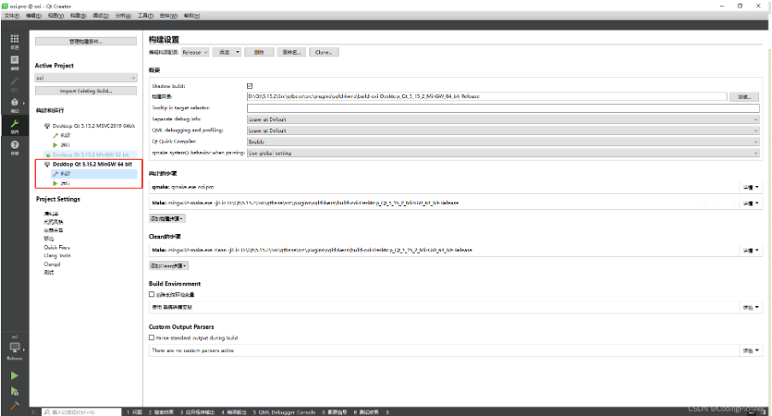This screenshot has height=416, width=772.
Task: Open the 文件(F) menu
Action: [x=12, y=15]
